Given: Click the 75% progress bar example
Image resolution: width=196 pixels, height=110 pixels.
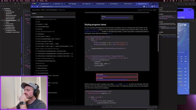Looking at the screenshot, I should pos(117,79).
